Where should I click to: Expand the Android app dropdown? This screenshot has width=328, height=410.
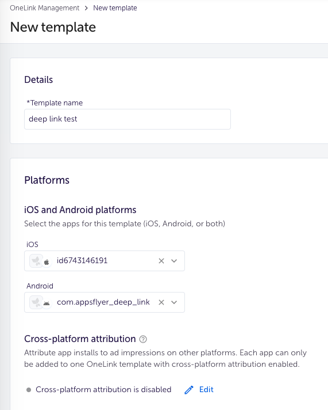174,302
